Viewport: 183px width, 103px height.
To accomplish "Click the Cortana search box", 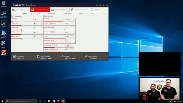I will tap(21, 101).
